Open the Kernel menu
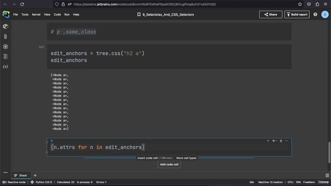Screen dimensions: 331x186 tap(36, 14)
